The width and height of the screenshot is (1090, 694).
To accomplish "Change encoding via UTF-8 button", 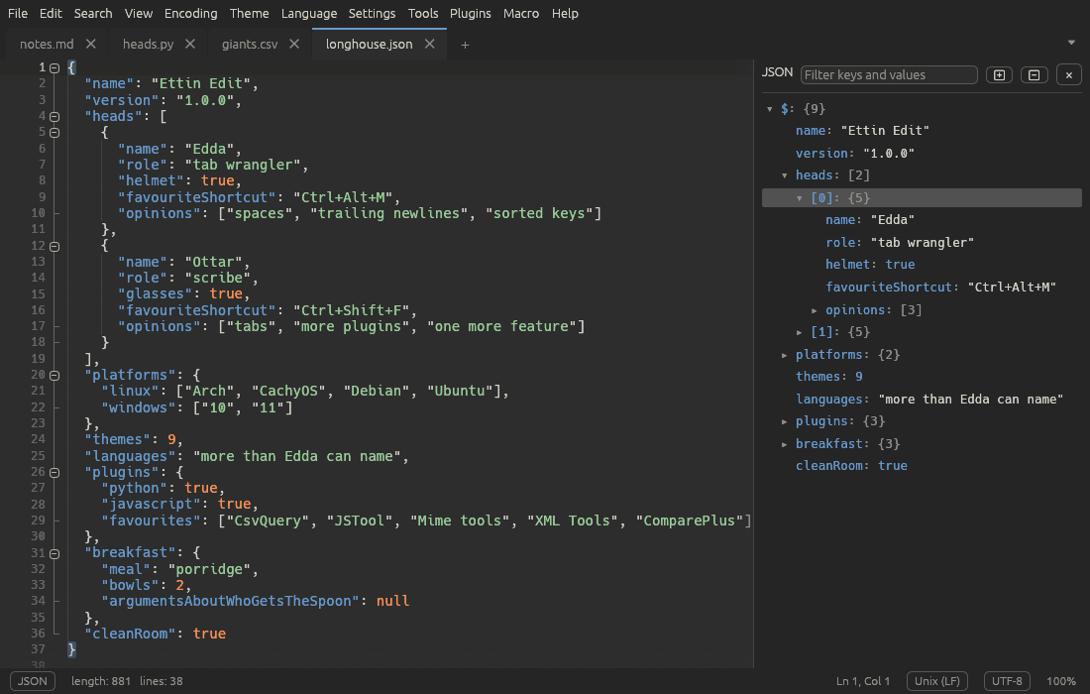I will [x=1007, y=681].
